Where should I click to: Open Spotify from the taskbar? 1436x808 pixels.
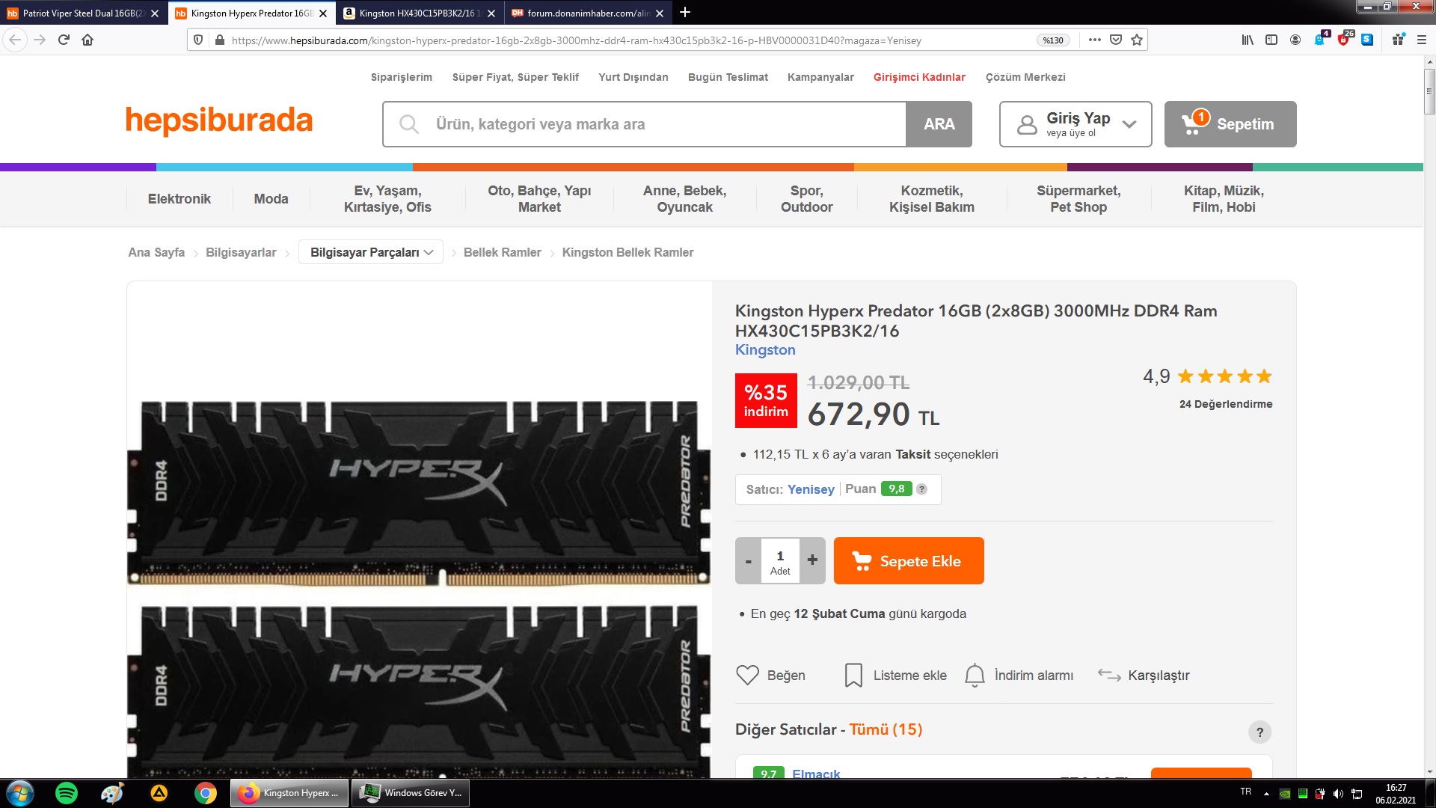point(67,793)
